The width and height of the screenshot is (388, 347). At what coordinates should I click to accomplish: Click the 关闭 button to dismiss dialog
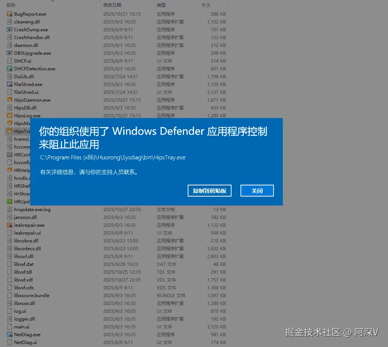257,190
